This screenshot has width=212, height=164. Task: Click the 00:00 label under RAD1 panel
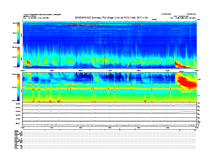click(x=23, y=70)
